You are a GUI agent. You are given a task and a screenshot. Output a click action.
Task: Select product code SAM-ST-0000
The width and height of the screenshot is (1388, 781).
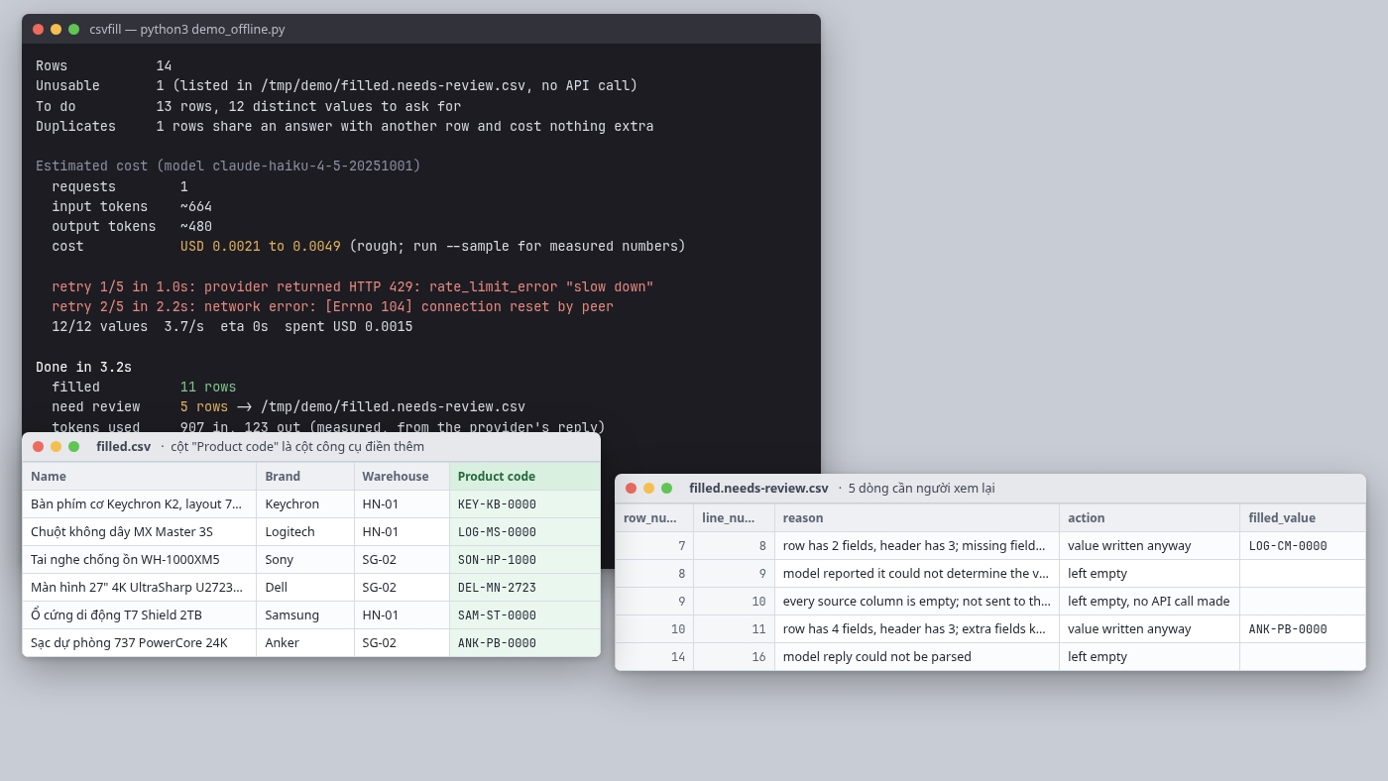click(524, 615)
